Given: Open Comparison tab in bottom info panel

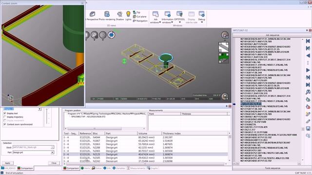Looking at the screenshot, I should (x=71, y=168).
